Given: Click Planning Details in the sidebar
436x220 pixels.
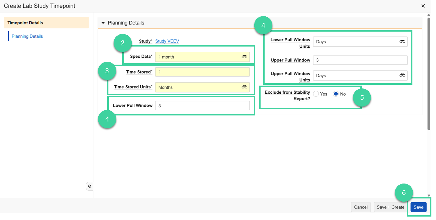Looking at the screenshot, I should pyautogui.click(x=27, y=36).
